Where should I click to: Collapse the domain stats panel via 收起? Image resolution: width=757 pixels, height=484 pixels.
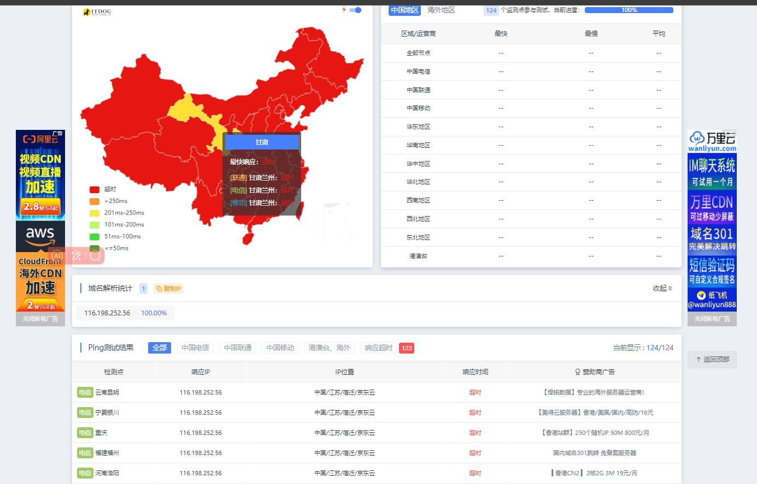(x=662, y=288)
